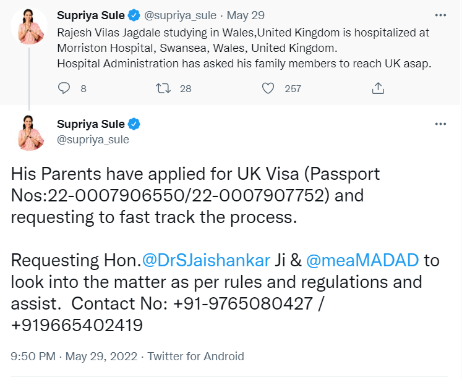Reply to the first Supriya Sule tweet
This screenshot has height=380, width=462.
click(65, 89)
